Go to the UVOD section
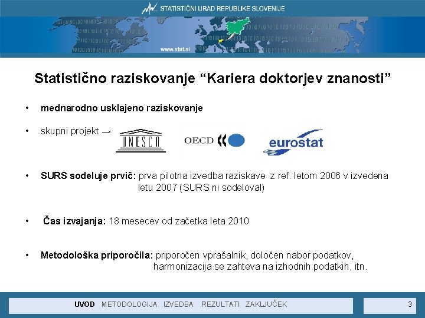425x318 pixels. point(84,304)
